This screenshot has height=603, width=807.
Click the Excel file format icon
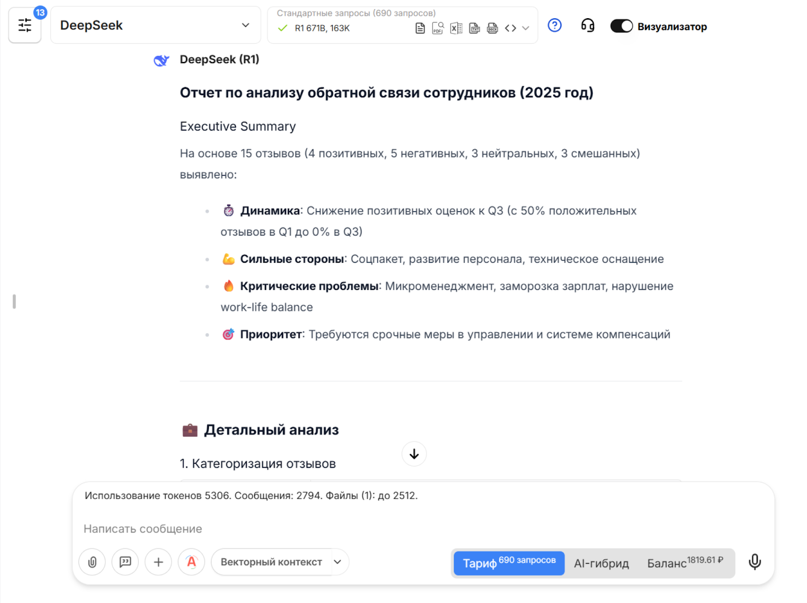456,28
